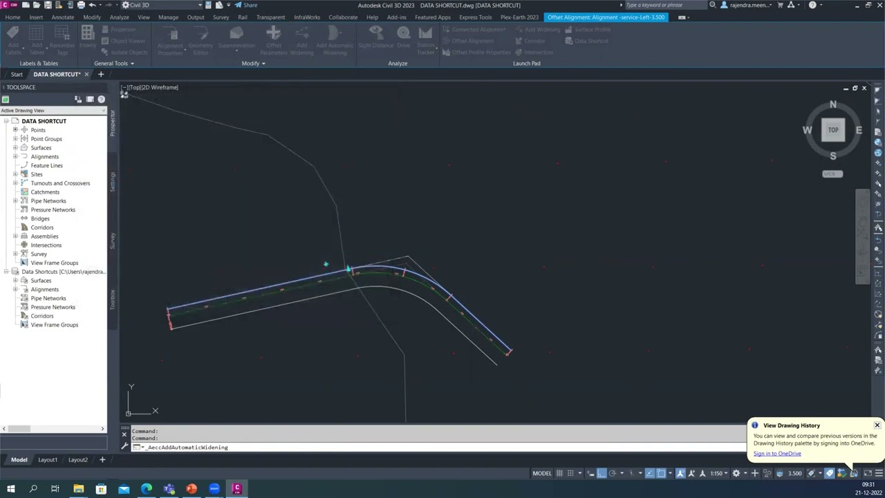Viewport: 885px width, 498px height.
Task: Click the Civil 3D taskbar icon
Action: [236, 489]
